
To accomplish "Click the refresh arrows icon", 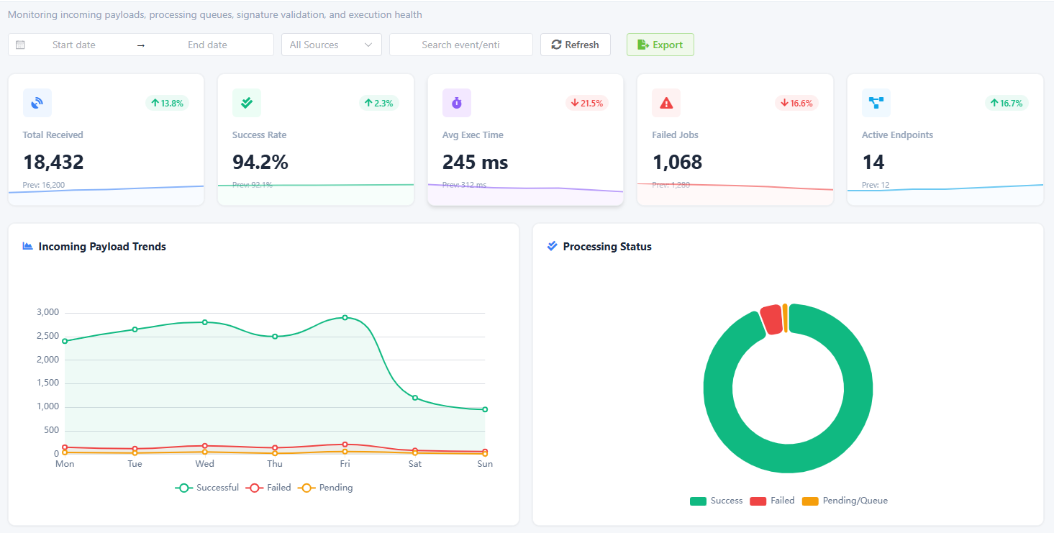I will click(556, 45).
